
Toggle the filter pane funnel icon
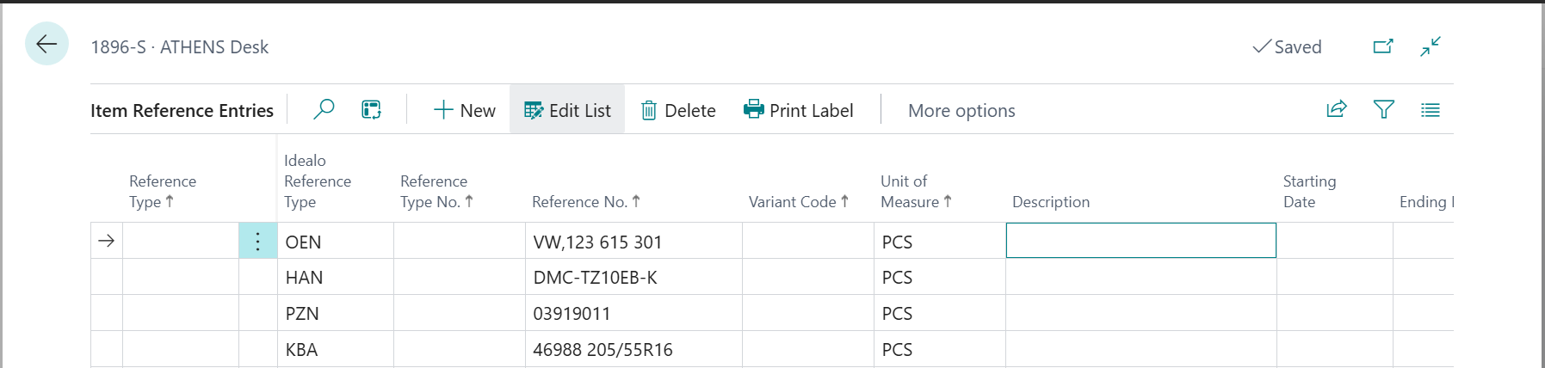pos(1383,109)
